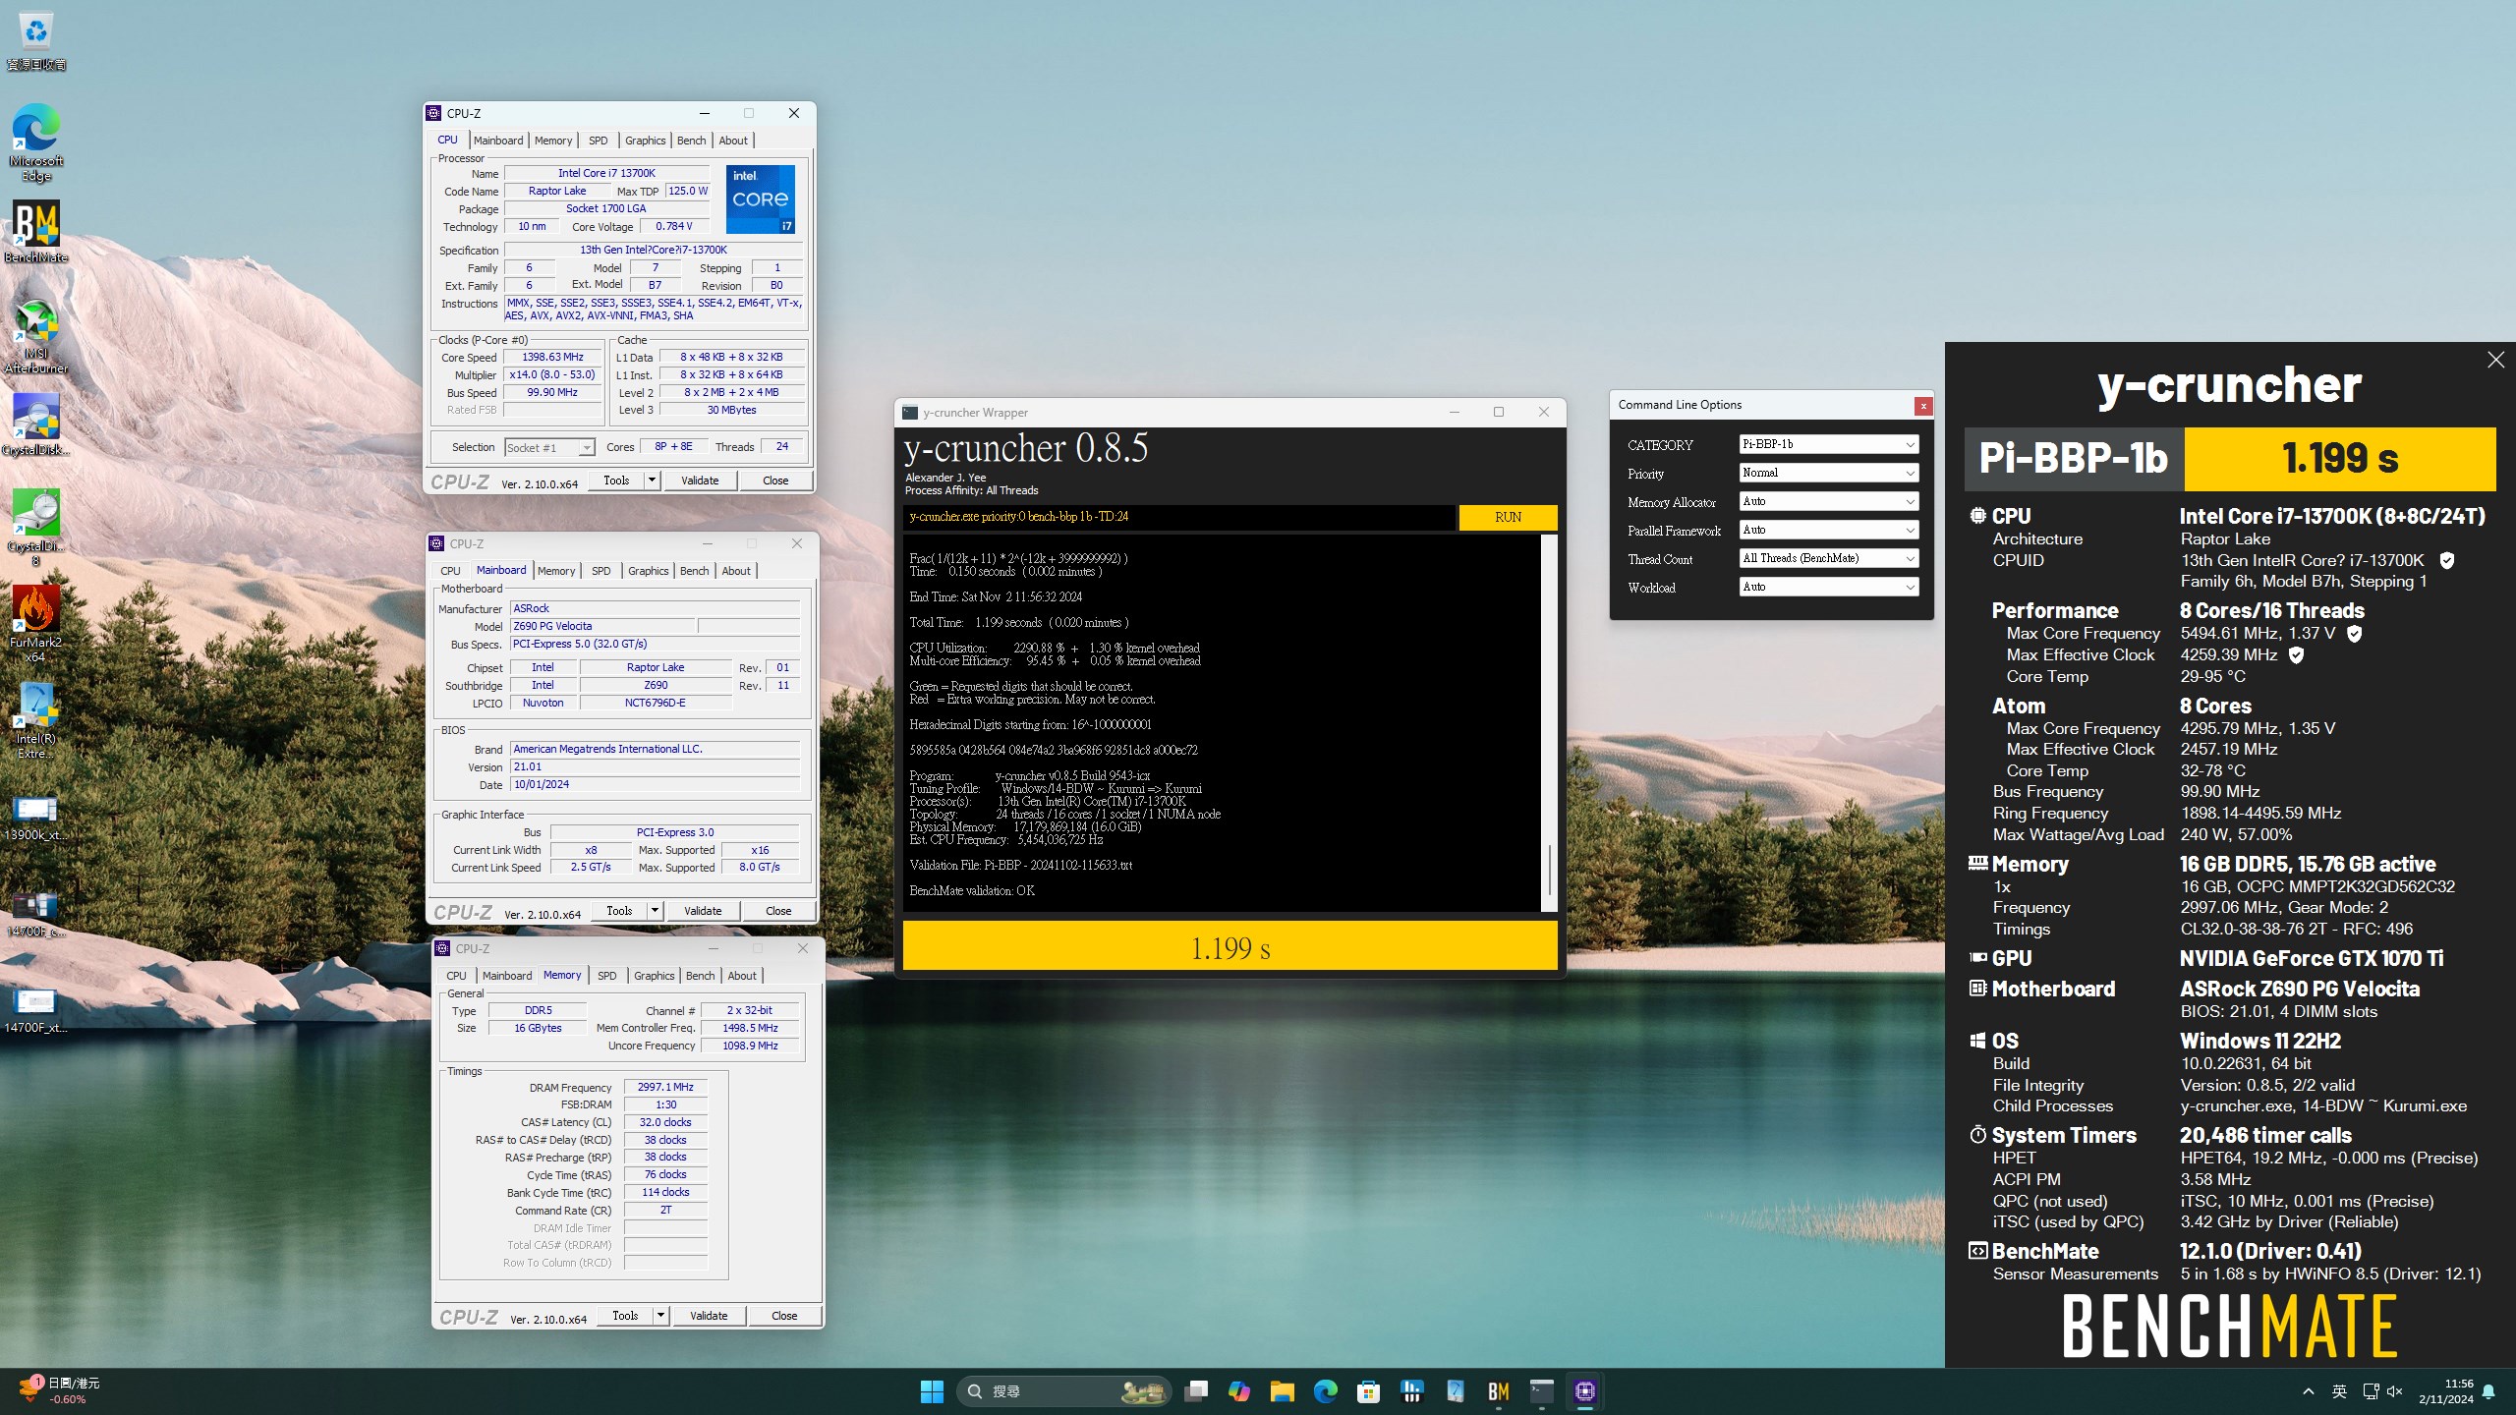This screenshot has width=2516, height=1415.
Task: Open Tools dropdown arrow in Memory CPU-Z
Action: (x=660, y=1316)
